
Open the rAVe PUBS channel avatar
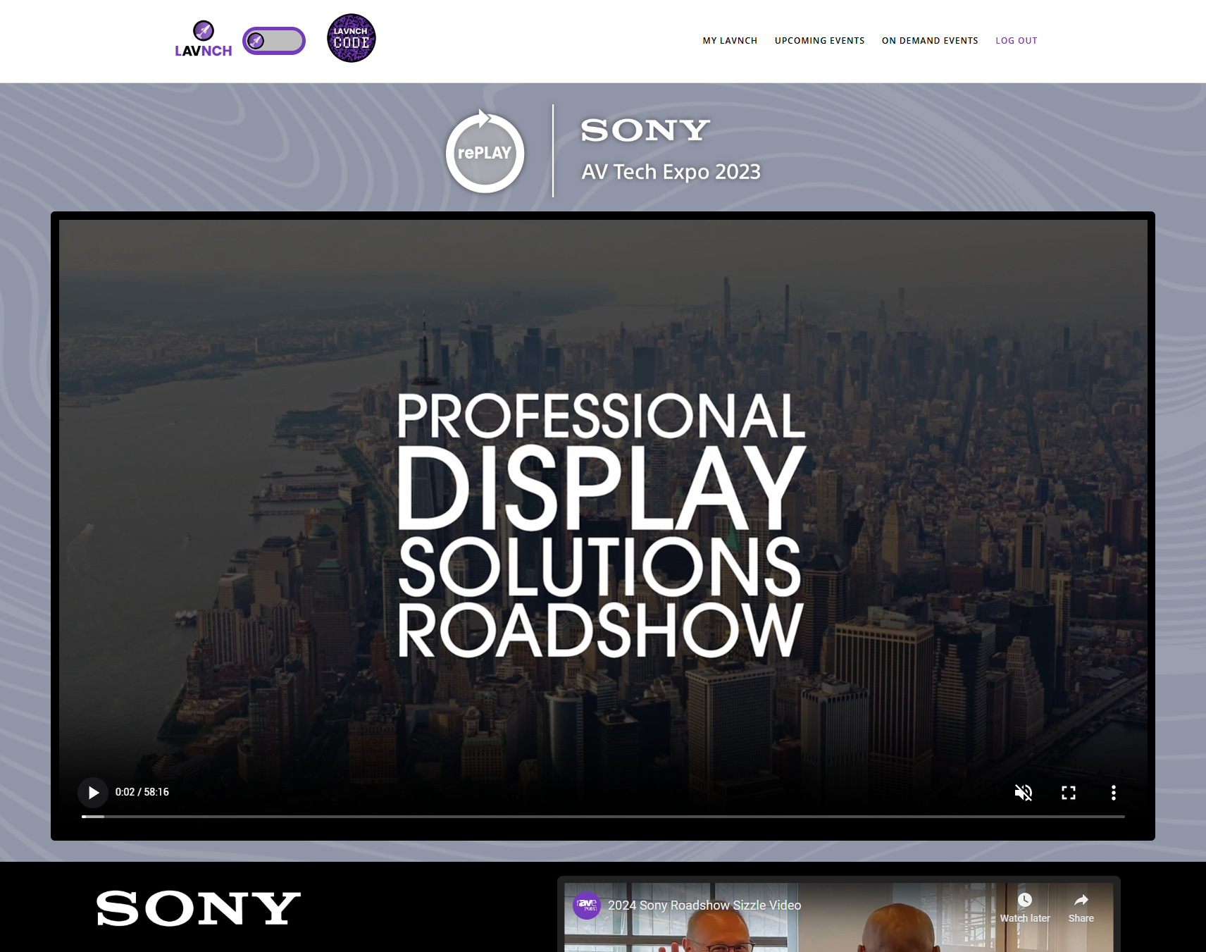pyautogui.click(x=587, y=905)
